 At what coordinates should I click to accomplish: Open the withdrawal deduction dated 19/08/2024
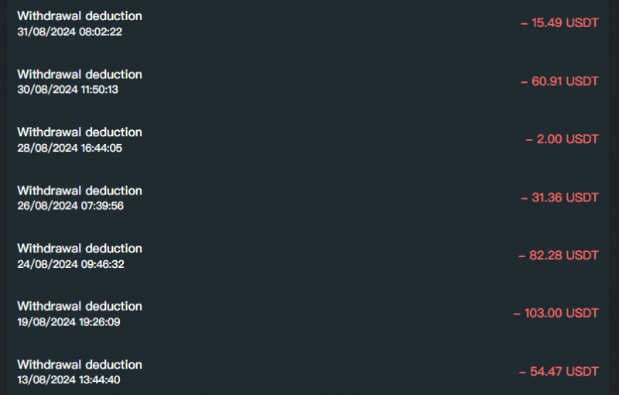pyautogui.click(x=80, y=306)
